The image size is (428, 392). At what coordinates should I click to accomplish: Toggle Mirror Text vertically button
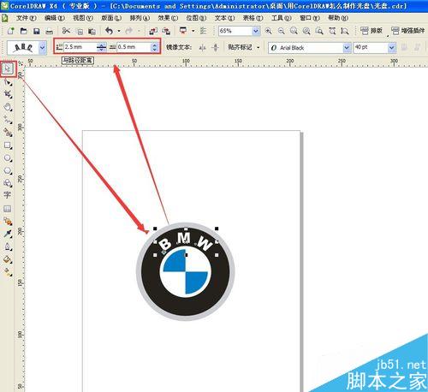pyautogui.click(x=216, y=47)
